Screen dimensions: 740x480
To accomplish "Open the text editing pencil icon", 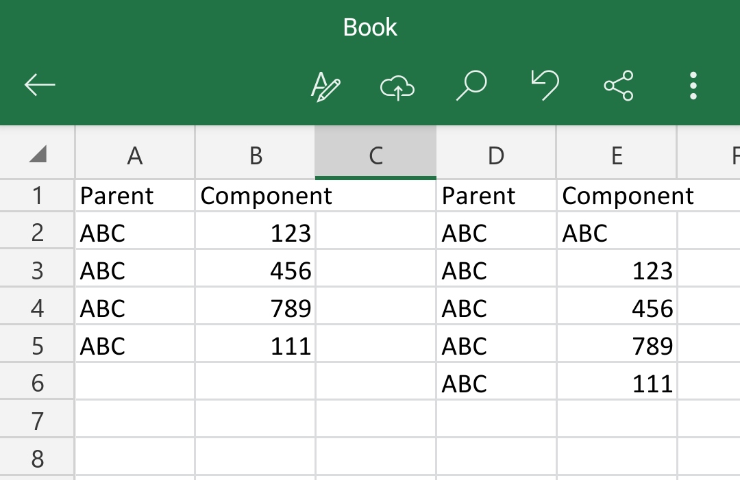I will click(x=325, y=86).
